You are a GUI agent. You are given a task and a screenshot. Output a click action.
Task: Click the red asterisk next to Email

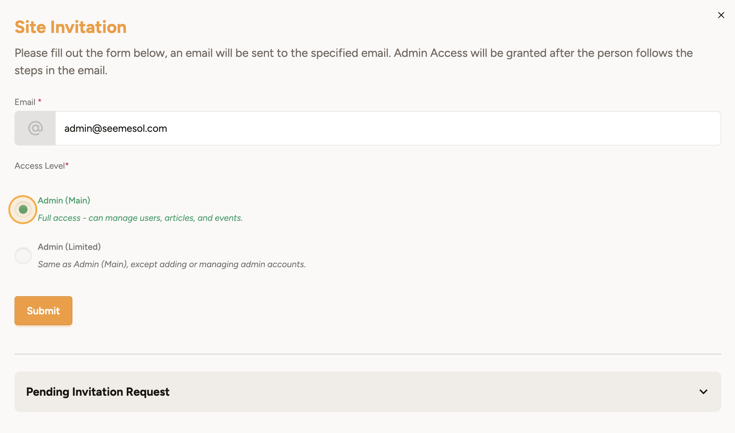pos(39,101)
